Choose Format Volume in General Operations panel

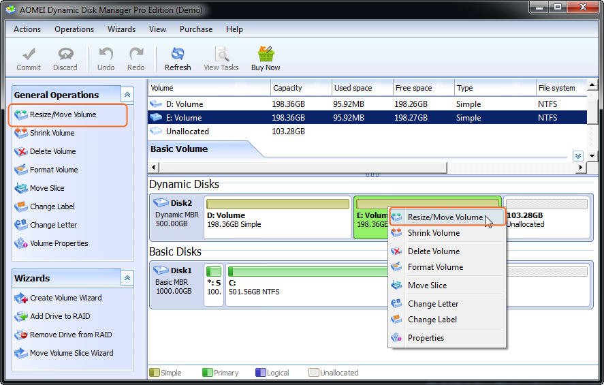pyautogui.click(x=54, y=170)
